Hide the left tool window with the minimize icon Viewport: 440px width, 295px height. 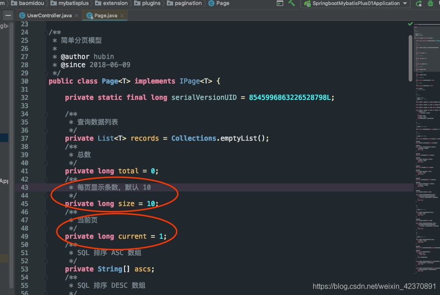pyautogui.click(x=8, y=15)
